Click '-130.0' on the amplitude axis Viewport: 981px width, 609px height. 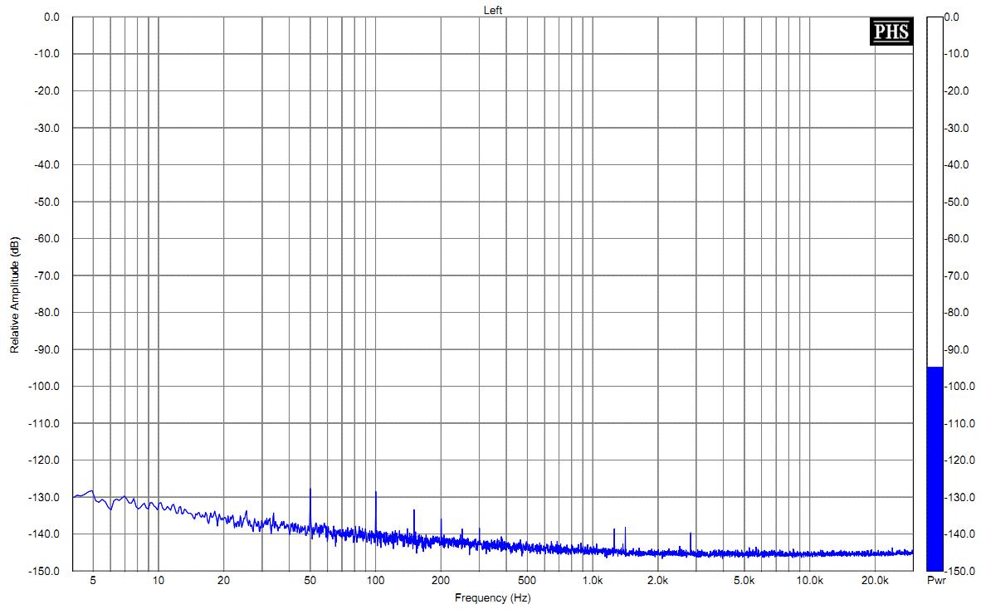pyautogui.click(x=45, y=498)
